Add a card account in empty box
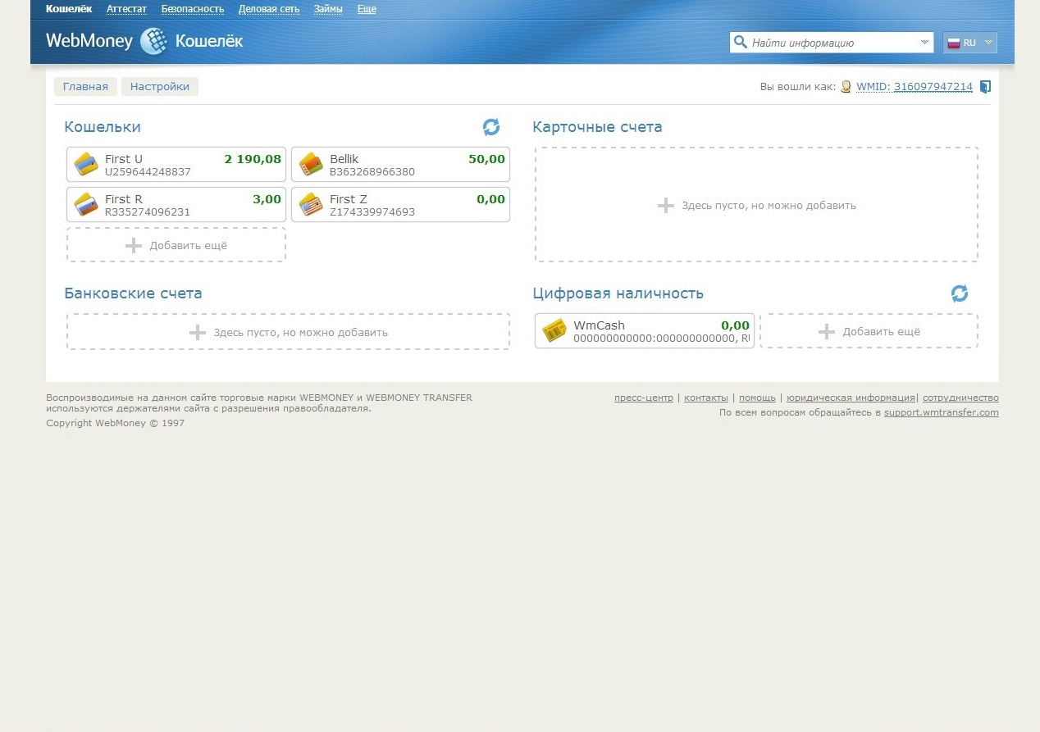 756,205
